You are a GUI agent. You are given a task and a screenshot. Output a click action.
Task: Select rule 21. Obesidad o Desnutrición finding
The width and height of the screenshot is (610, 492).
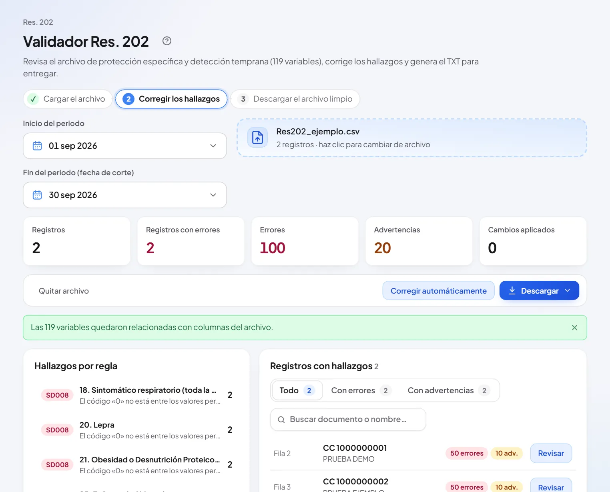pos(136,465)
